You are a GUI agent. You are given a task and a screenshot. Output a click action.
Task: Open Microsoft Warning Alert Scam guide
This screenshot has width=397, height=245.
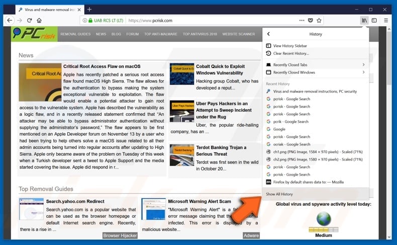coord(200,201)
